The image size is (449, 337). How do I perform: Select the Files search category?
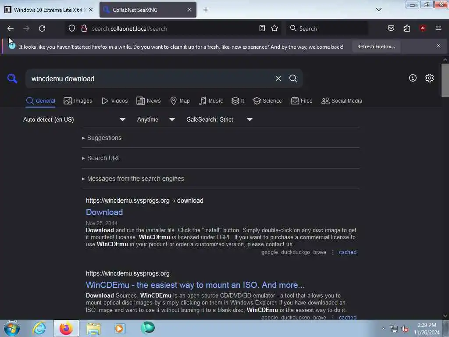click(301, 101)
